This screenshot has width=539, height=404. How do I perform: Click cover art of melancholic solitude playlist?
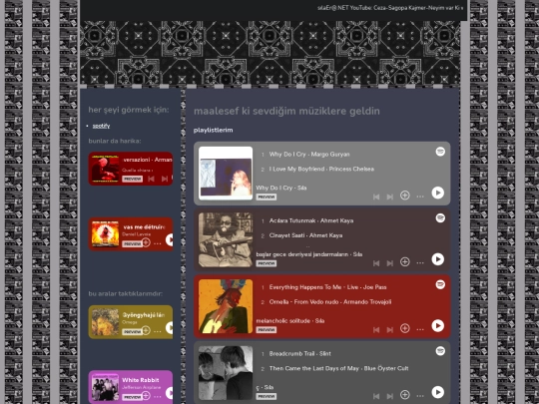click(226, 306)
